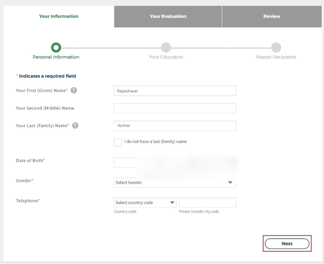Check 'I do not have a last (family) name'

[118, 142]
